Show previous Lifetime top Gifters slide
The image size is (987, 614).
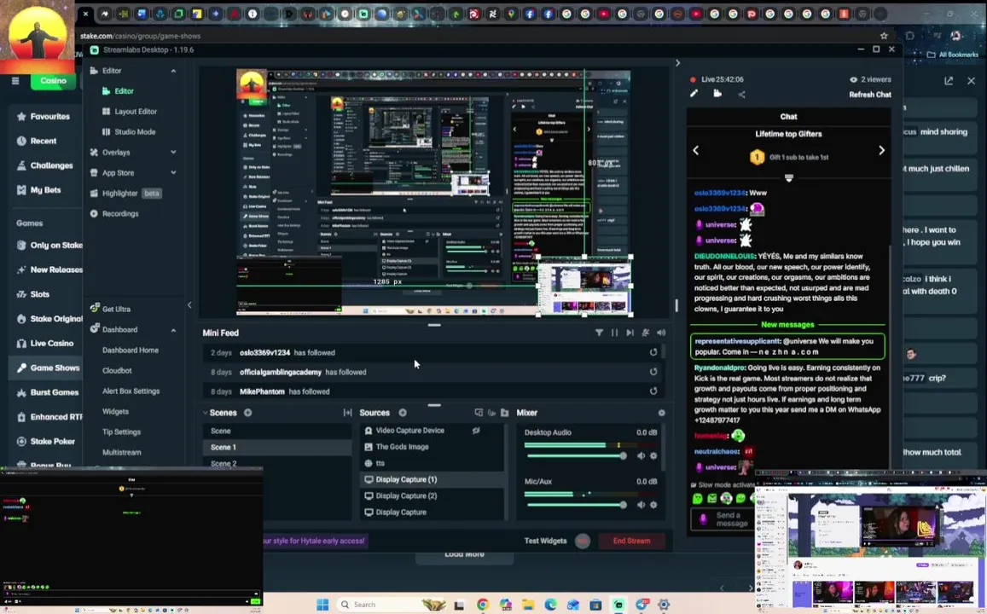(695, 150)
